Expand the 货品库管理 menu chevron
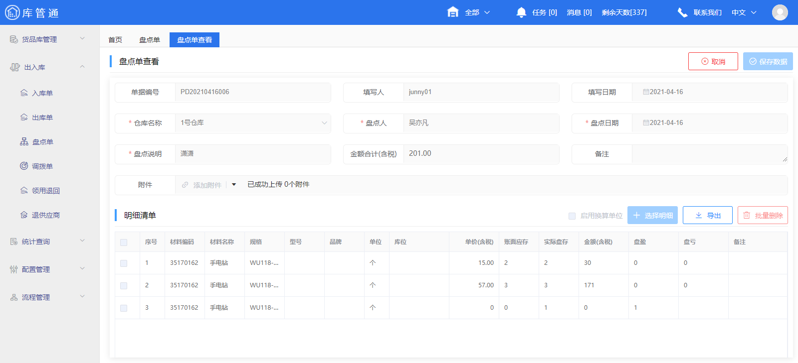This screenshot has width=798, height=363. tap(82, 39)
